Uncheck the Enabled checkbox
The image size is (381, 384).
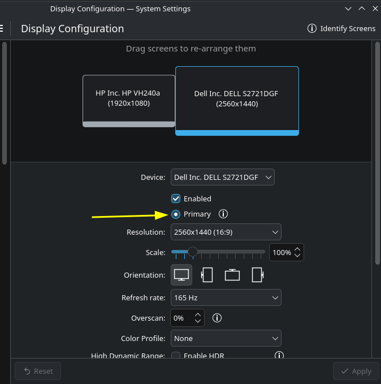tap(176, 199)
